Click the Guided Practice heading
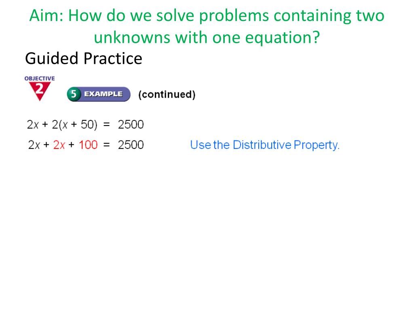This screenshot has width=414, height=310. coord(84,58)
